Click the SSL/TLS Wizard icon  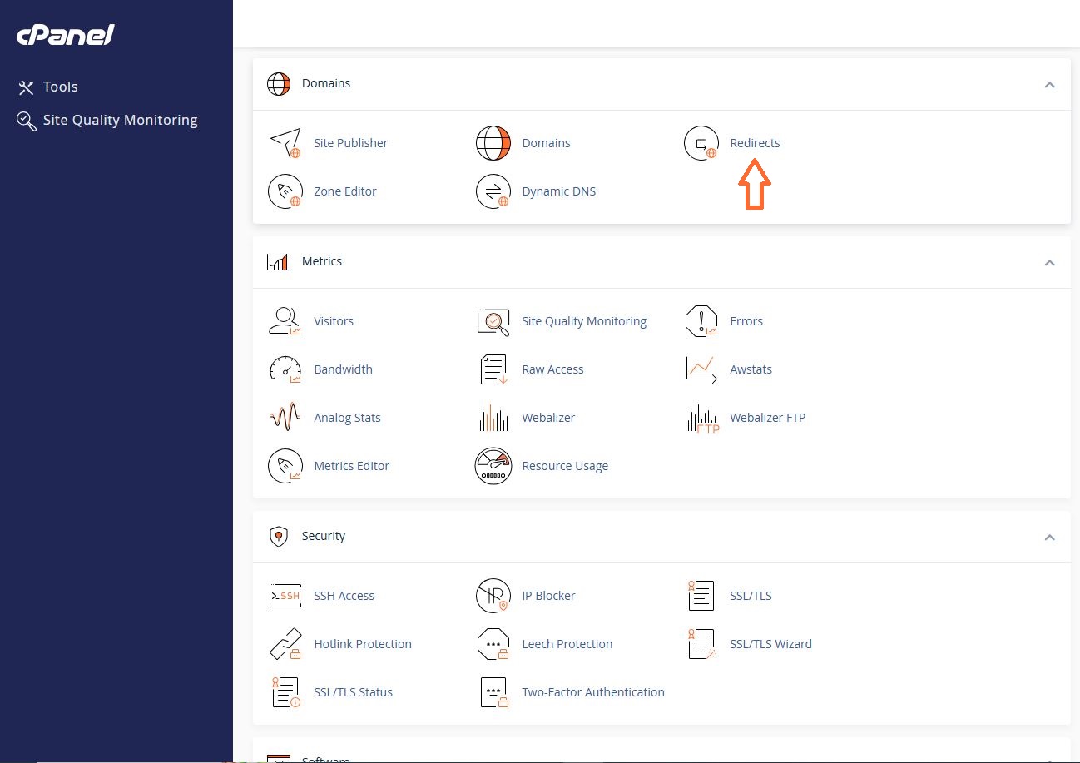tap(701, 644)
